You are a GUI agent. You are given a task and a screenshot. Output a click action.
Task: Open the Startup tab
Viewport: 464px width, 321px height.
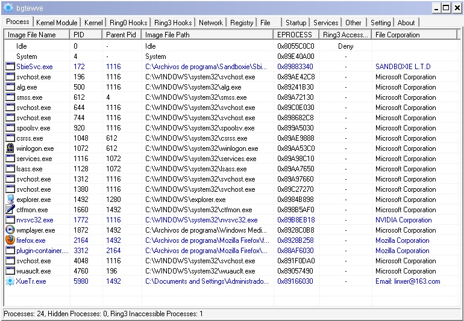click(x=296, y=23)
